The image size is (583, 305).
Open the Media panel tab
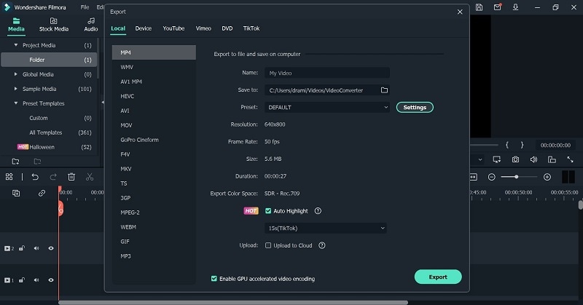[16, 25]
